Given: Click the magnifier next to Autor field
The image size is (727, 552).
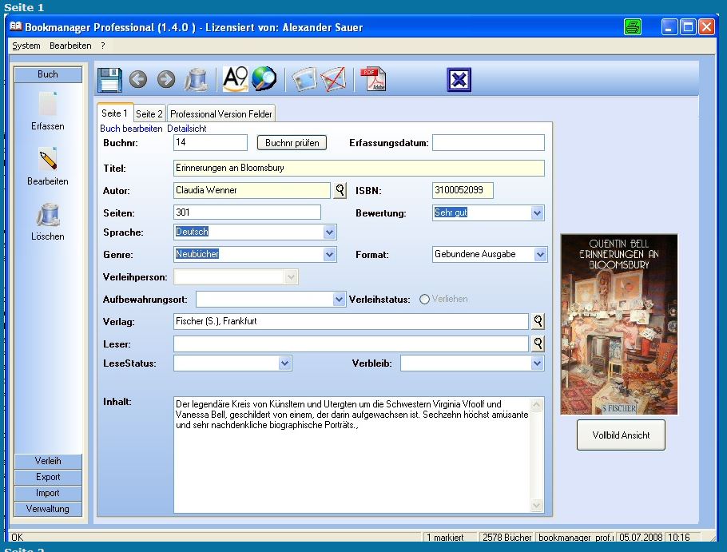Looking at the screenshot, I should click(340, 190).
